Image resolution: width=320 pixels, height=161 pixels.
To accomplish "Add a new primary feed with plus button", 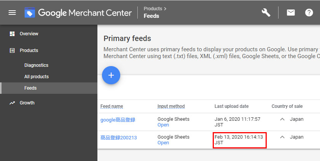I will click(111, 75).
